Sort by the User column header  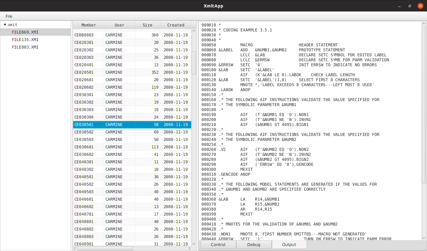pos(119,25)
